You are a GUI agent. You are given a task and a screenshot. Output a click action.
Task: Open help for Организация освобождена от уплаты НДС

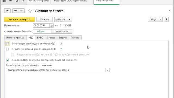(x=61, y=44)
